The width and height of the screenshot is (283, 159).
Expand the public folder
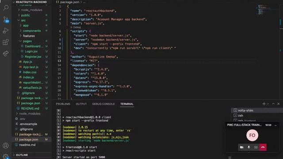(x=32, y=15)
